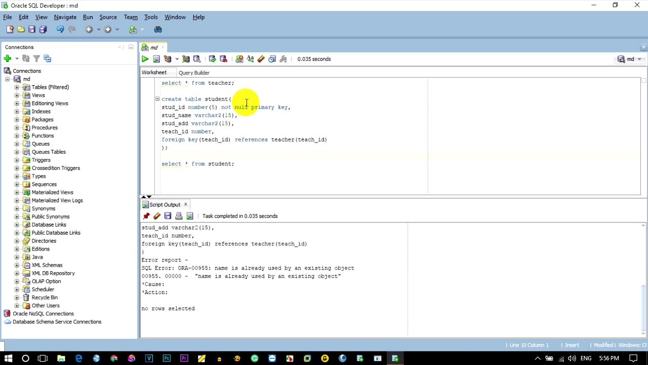Viewport: 648px width, 365px height.
Task: Print the Script Output with printer icon
Action: pos(179,216)
